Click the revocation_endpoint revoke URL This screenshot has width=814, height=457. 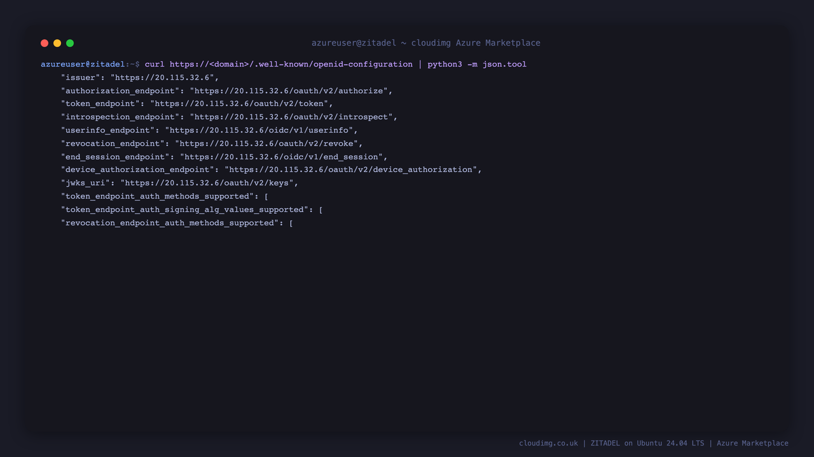pos(266,143)
